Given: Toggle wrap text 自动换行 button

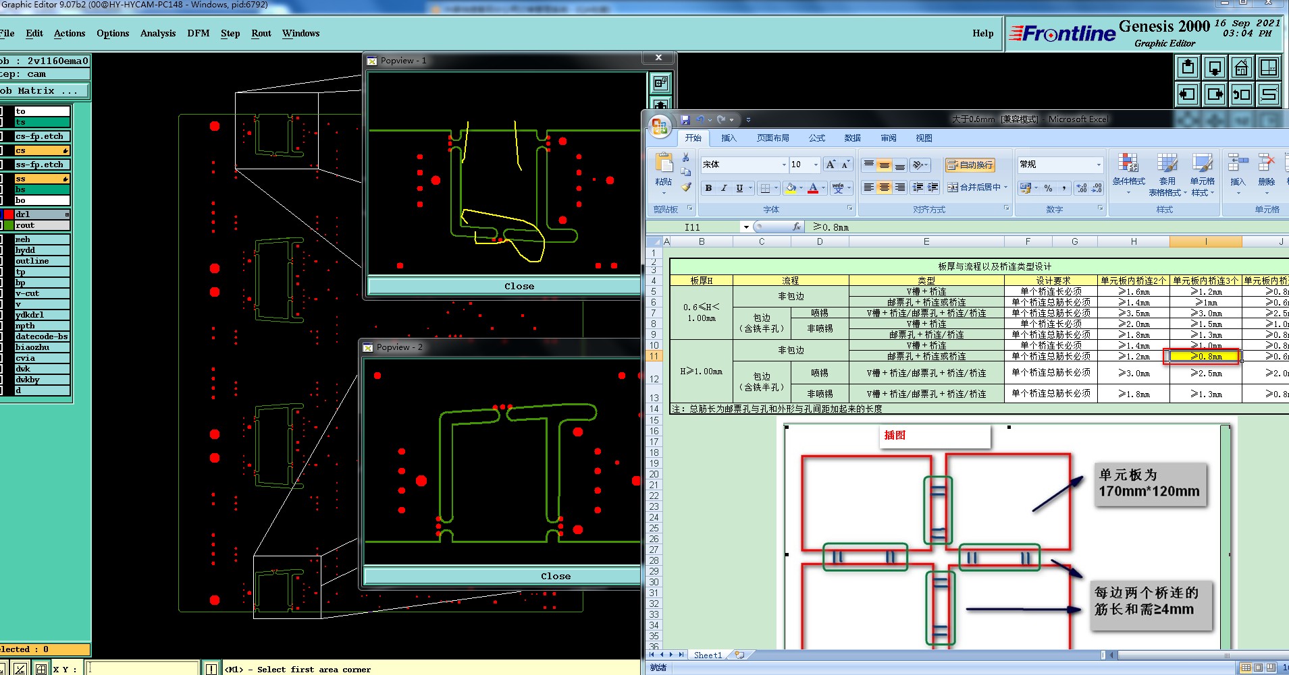Looking at the screenshot, I should click(970, 165).
